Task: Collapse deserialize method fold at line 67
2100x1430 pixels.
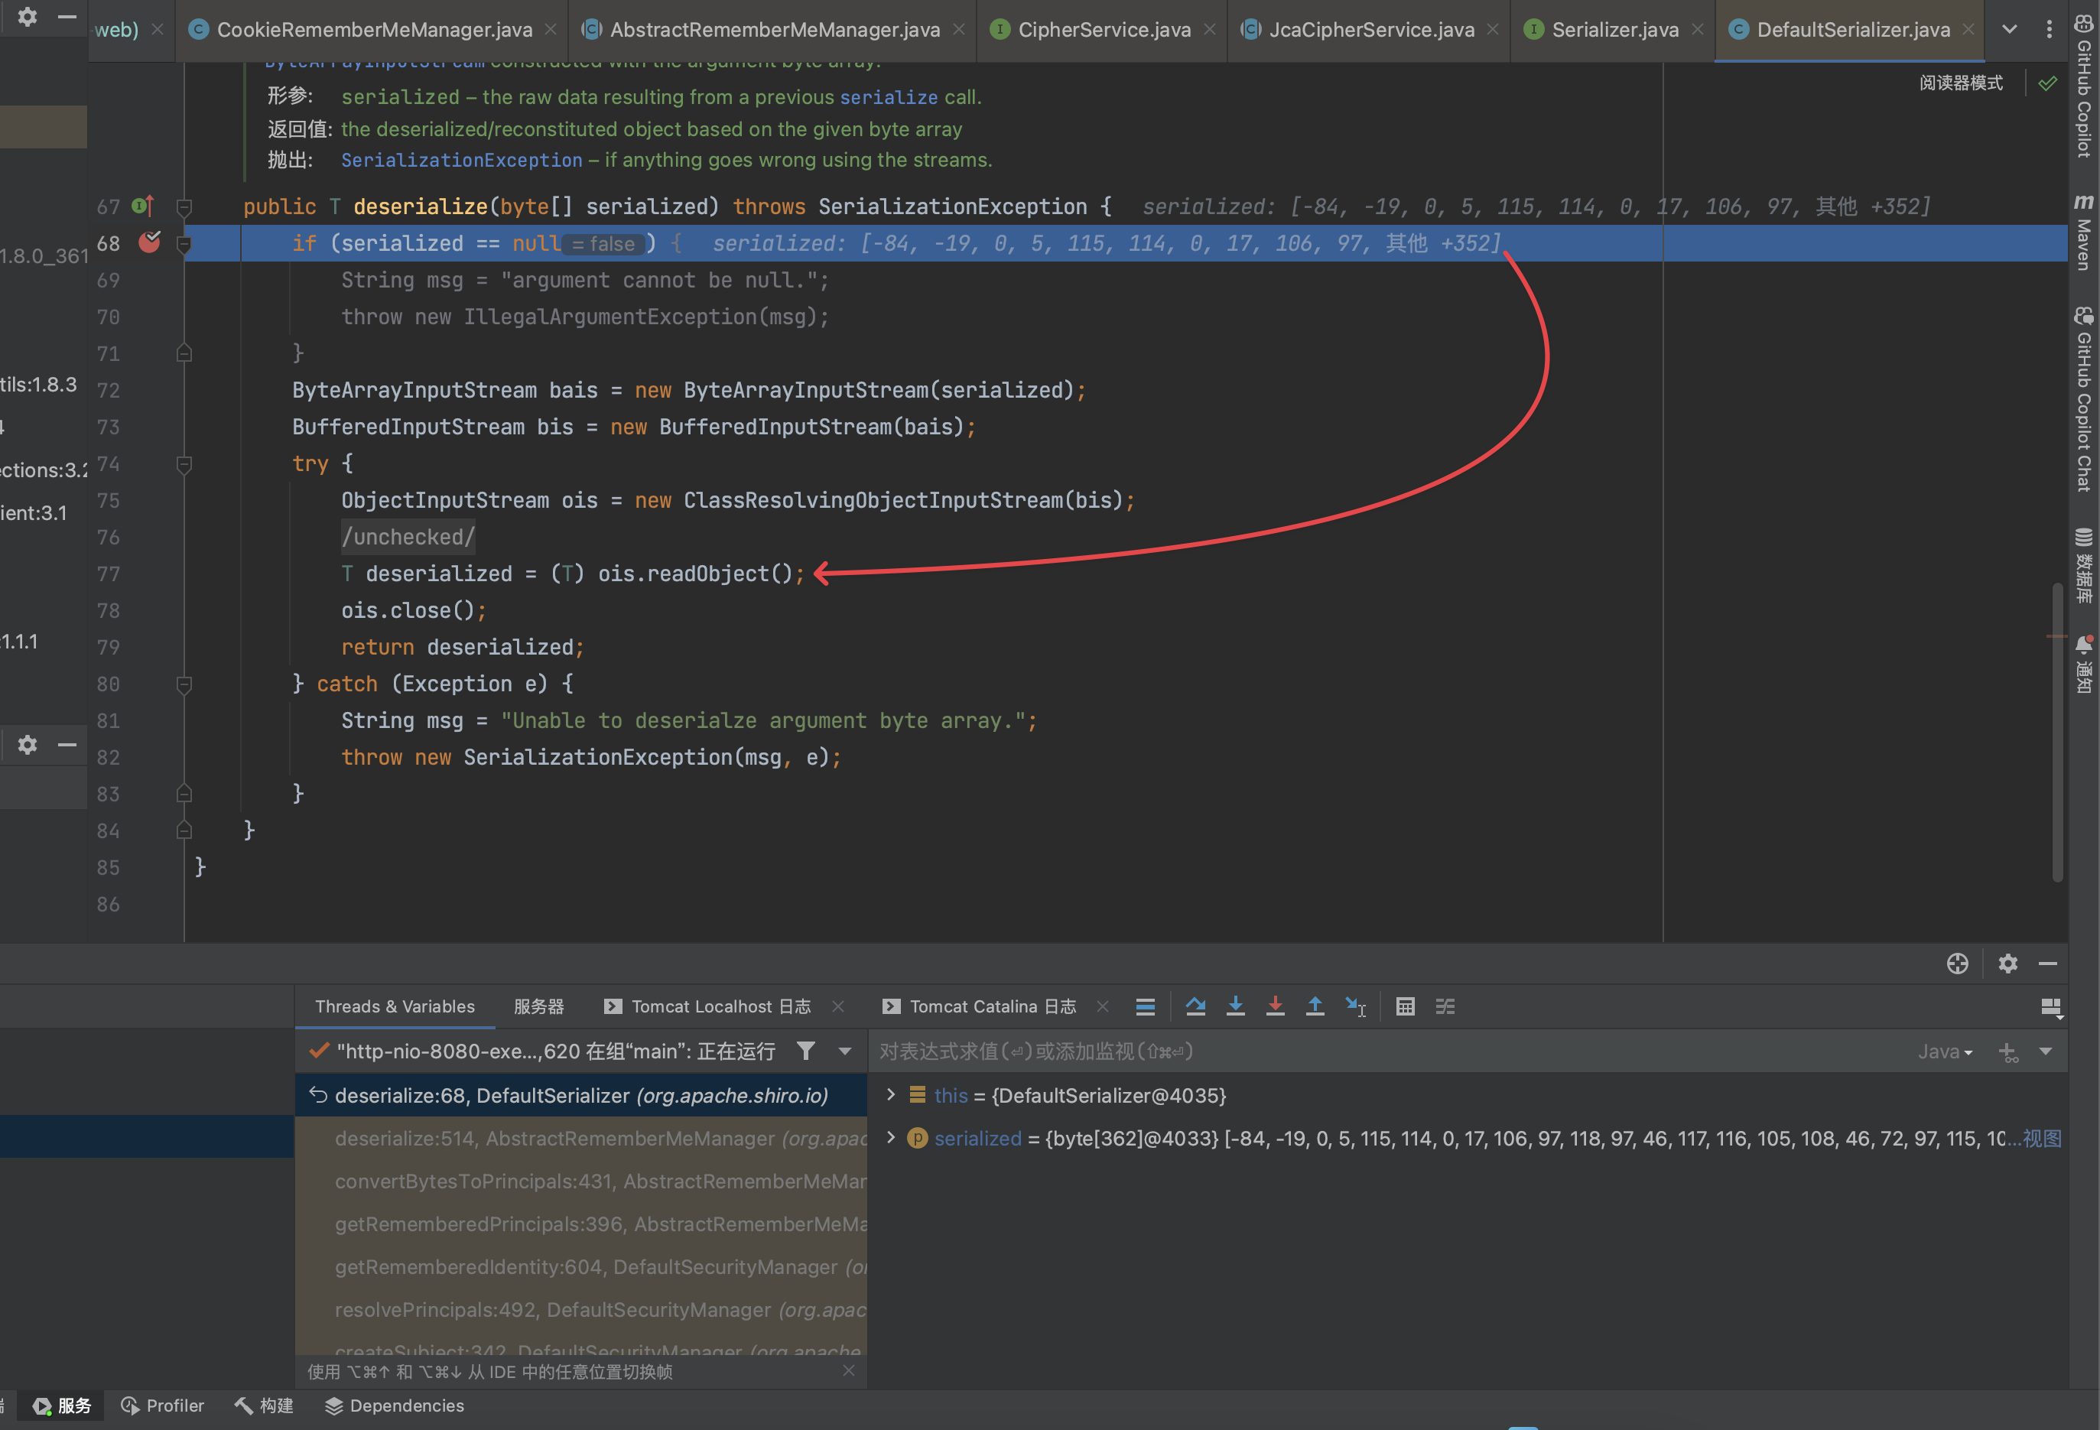Action: 184,207
